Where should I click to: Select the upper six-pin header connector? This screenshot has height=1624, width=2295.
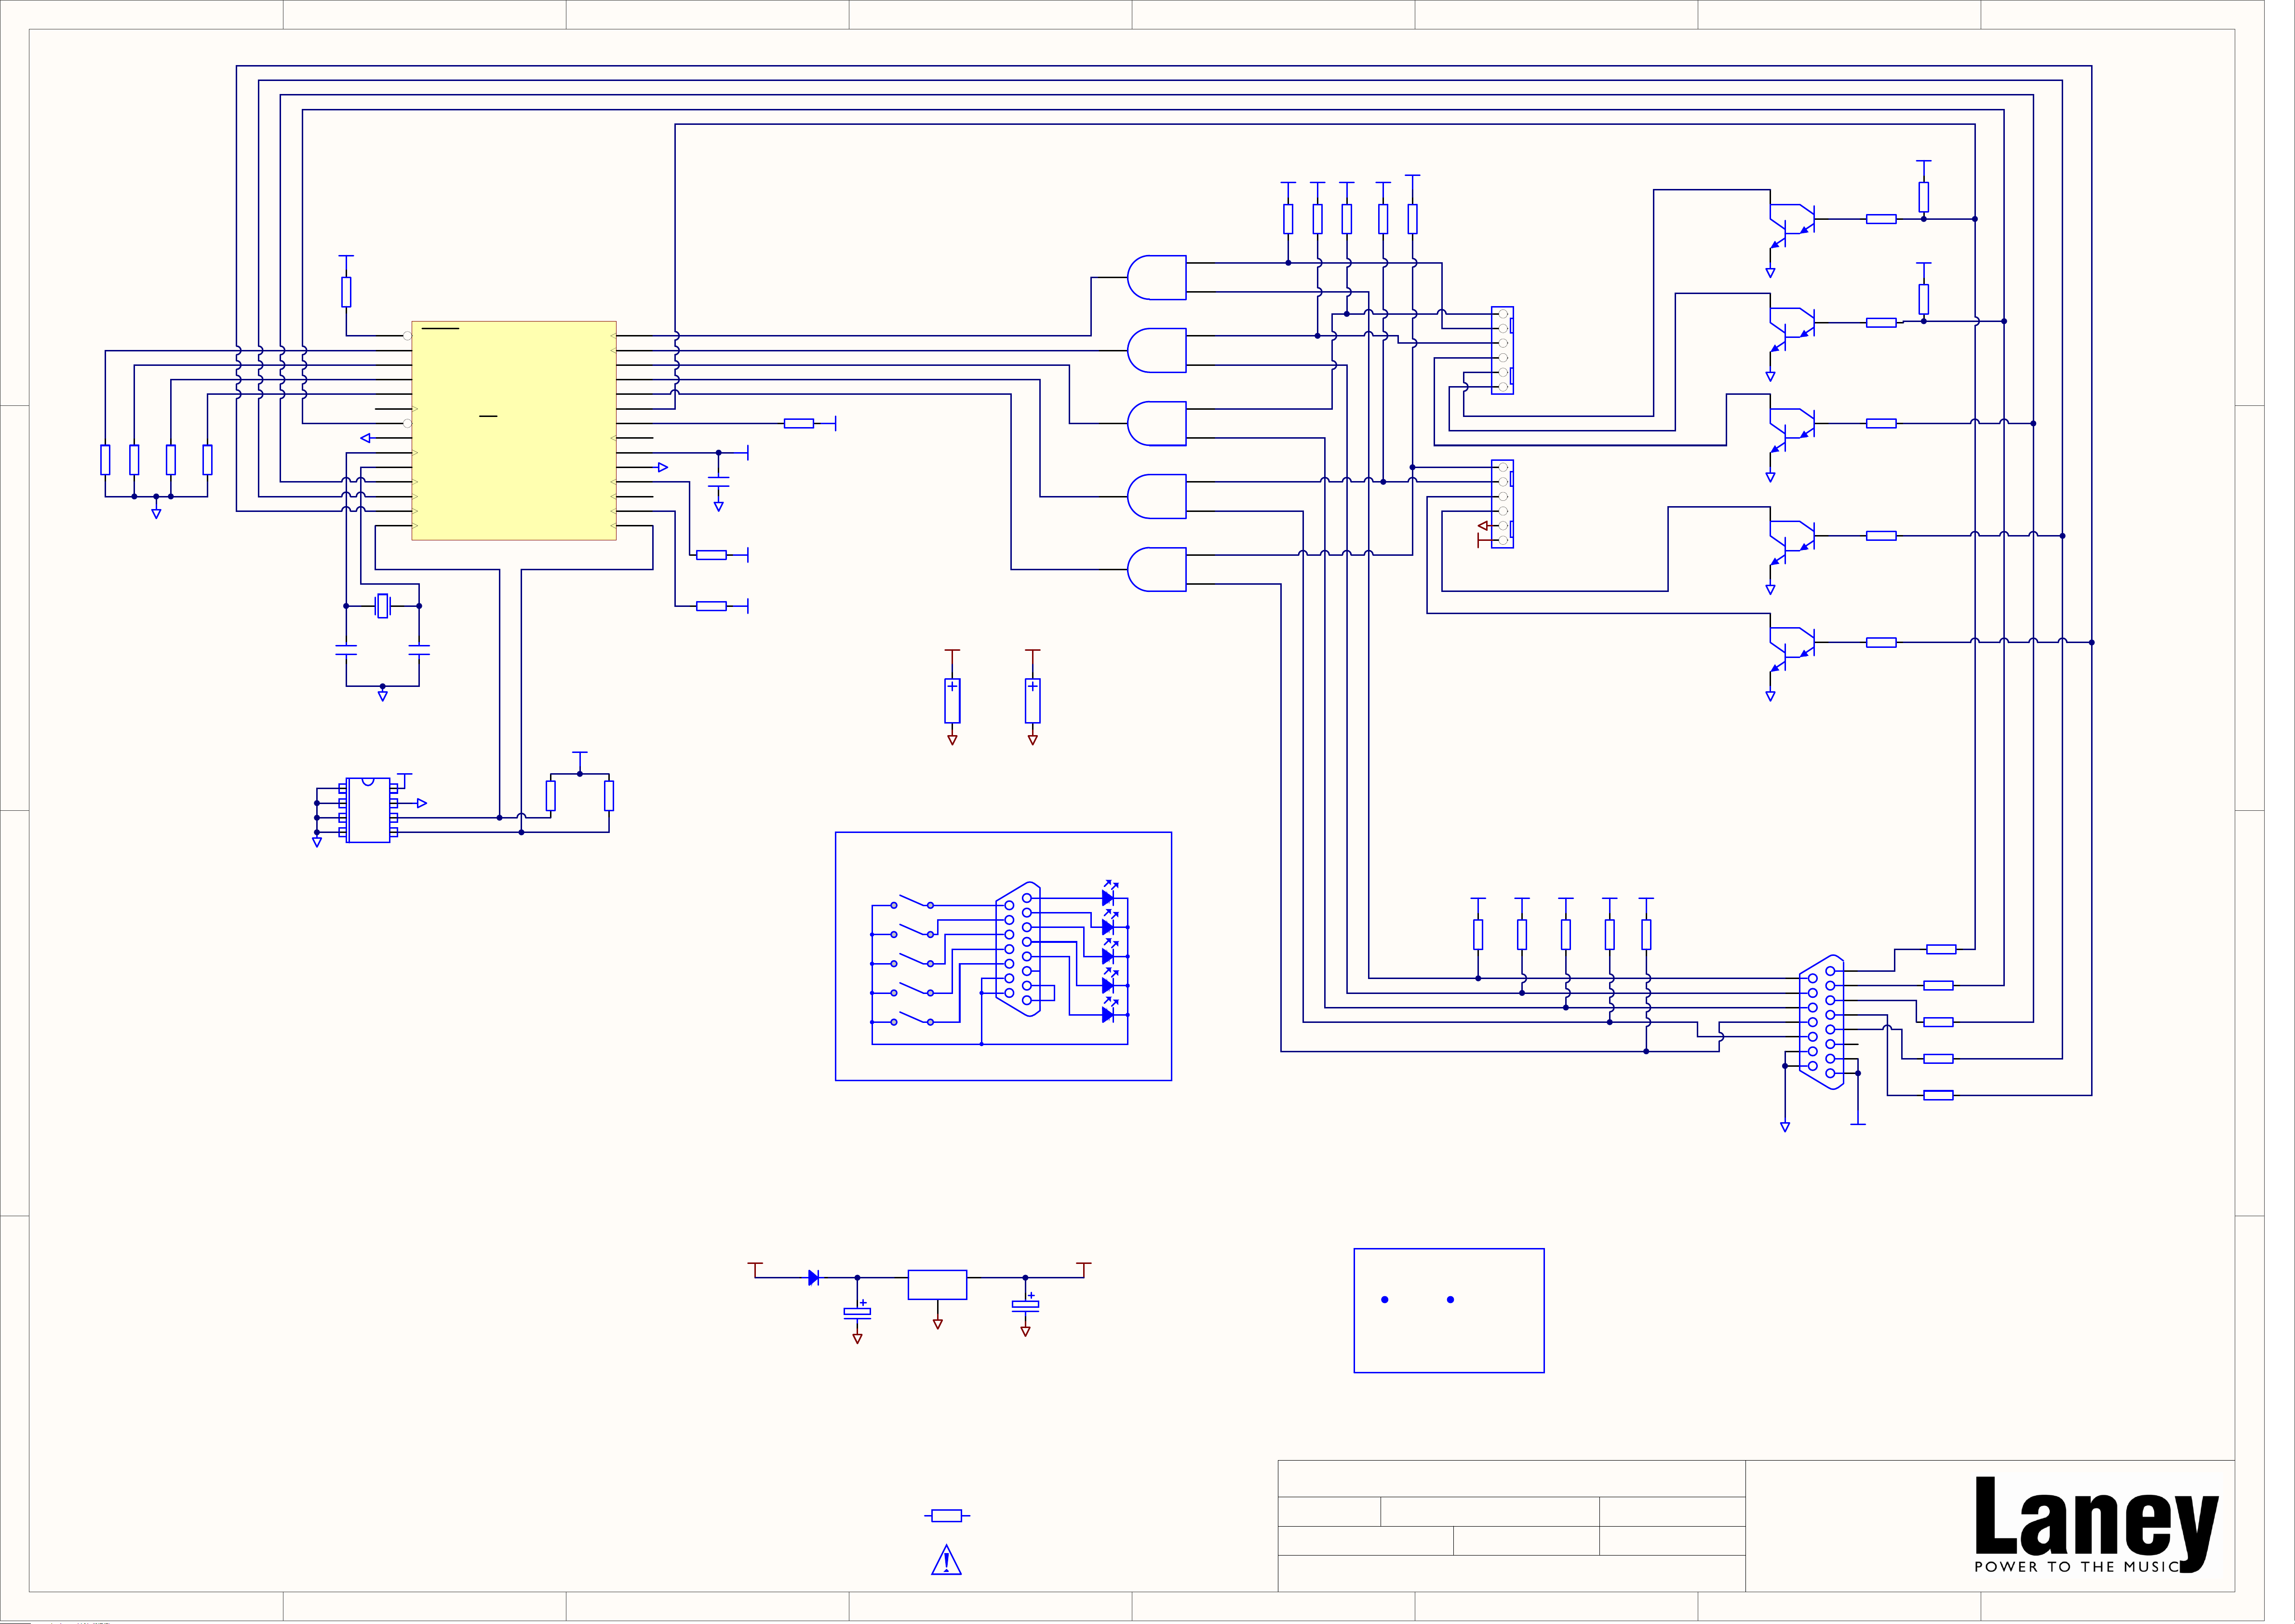pyautogui.click(x=1502, y=350)
